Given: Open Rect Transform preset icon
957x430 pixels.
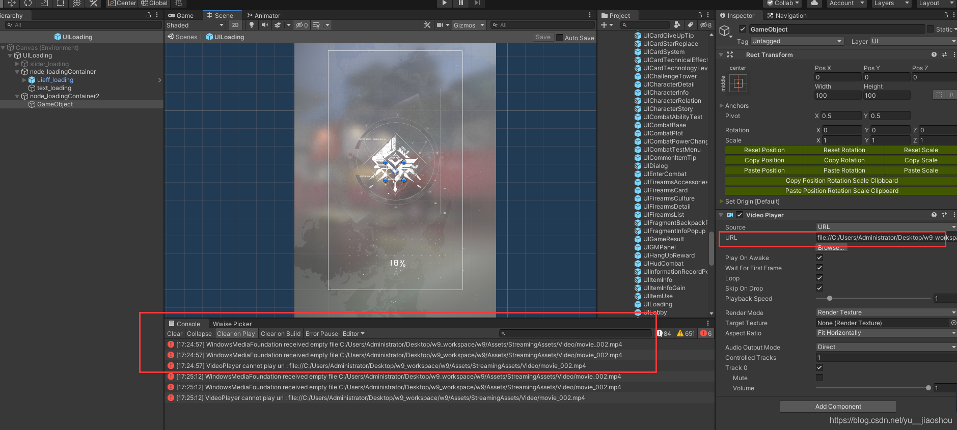Looking at the screenshot, I should tap(944, 54).
